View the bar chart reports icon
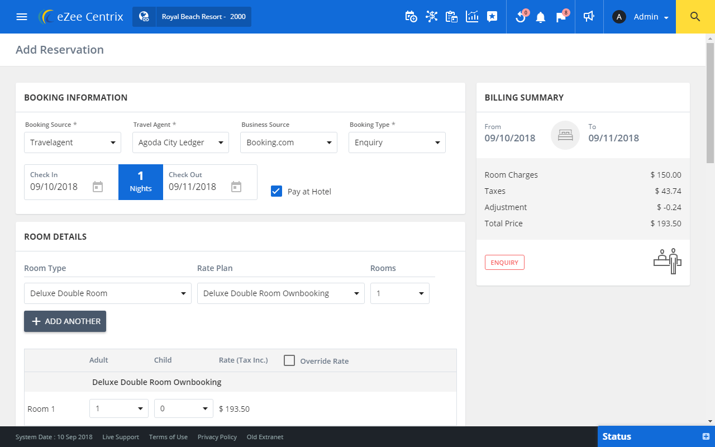The width and height of the screenshot is (715, 447). tap(472, 17)
